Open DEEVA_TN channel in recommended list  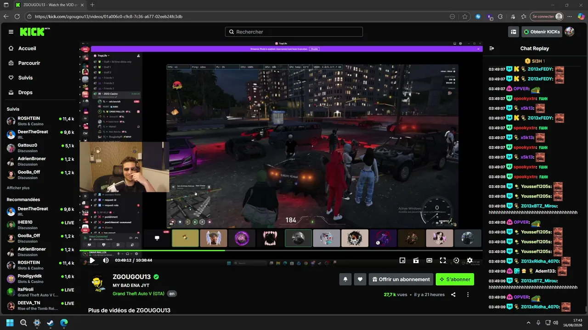click(40, 306)
